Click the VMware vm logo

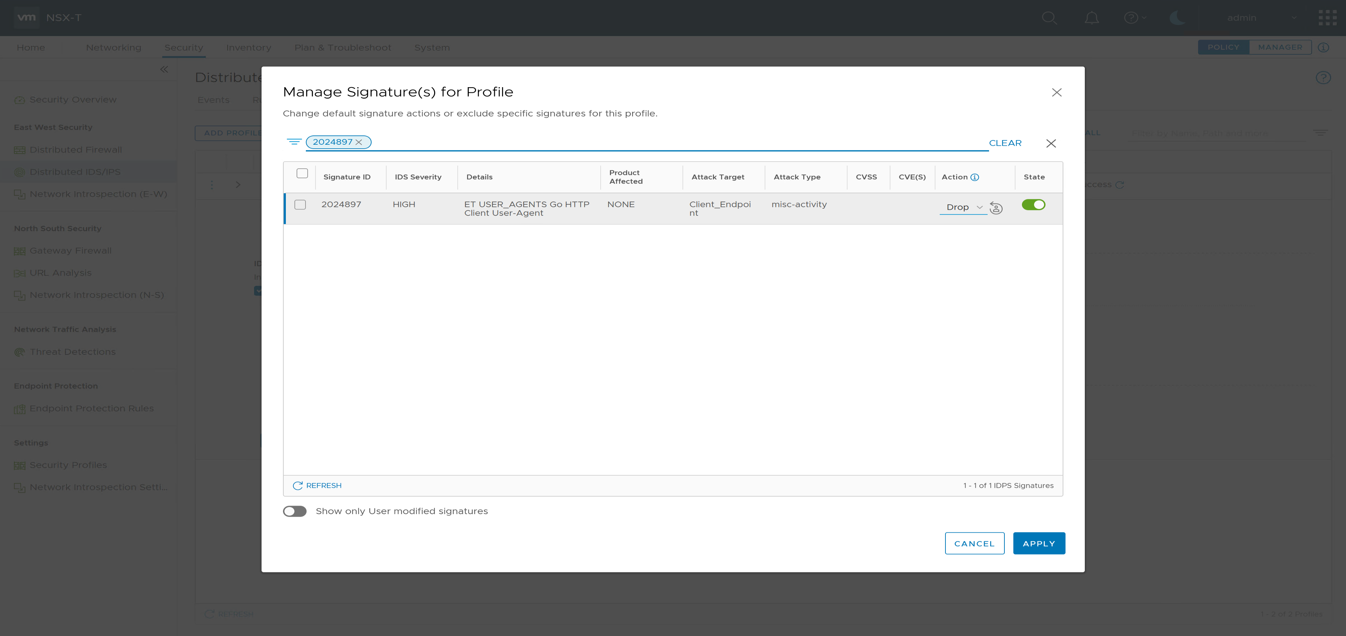(x=26, y=17)
